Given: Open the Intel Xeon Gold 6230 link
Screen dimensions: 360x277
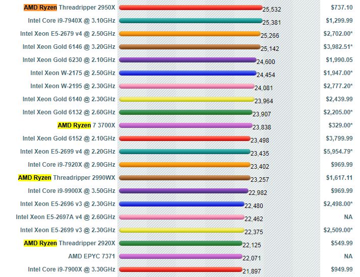Looking at the screenshot, I should [69, 60].
